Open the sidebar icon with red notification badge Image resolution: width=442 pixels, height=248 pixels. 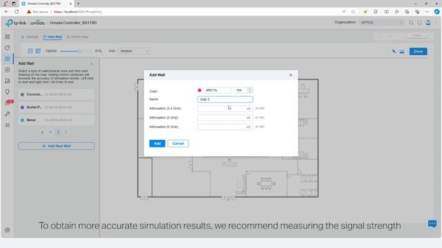click(8, 103)
